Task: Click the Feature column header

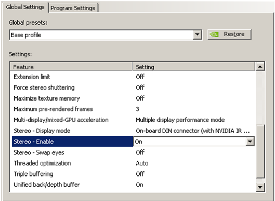Action: click(71, 67)
